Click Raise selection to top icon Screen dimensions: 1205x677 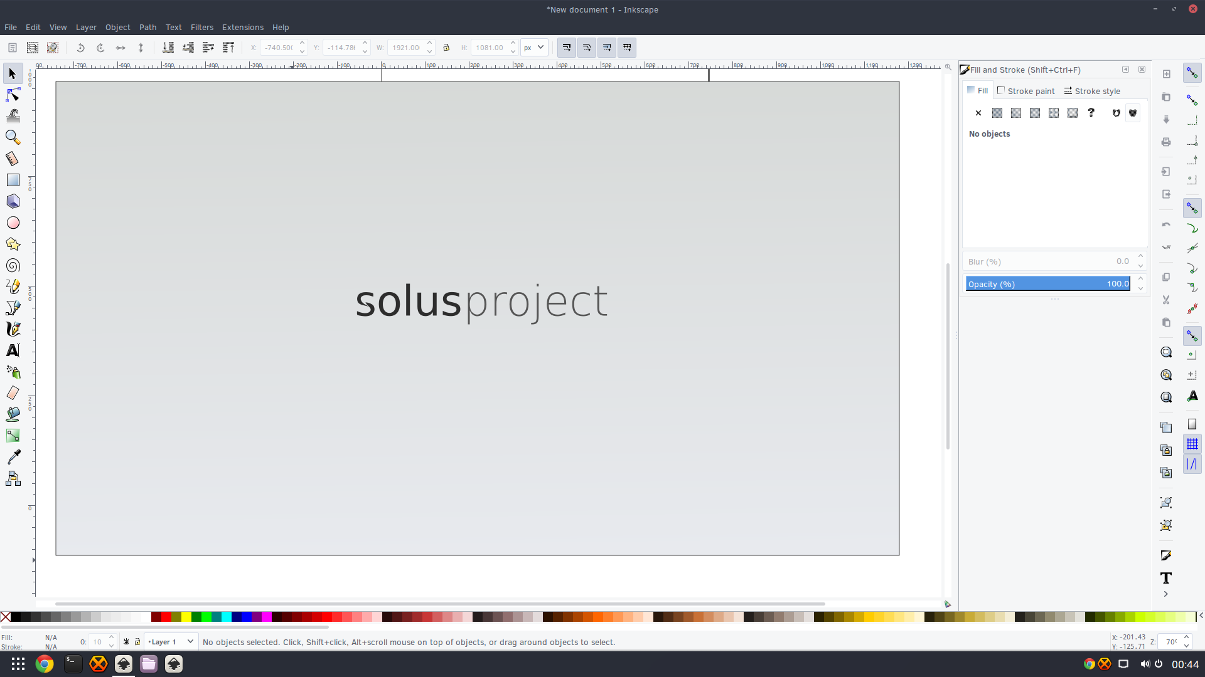[x=228, y=48]
